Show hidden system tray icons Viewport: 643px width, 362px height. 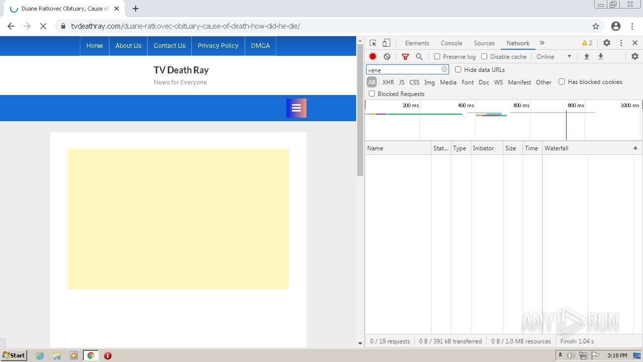560,355
